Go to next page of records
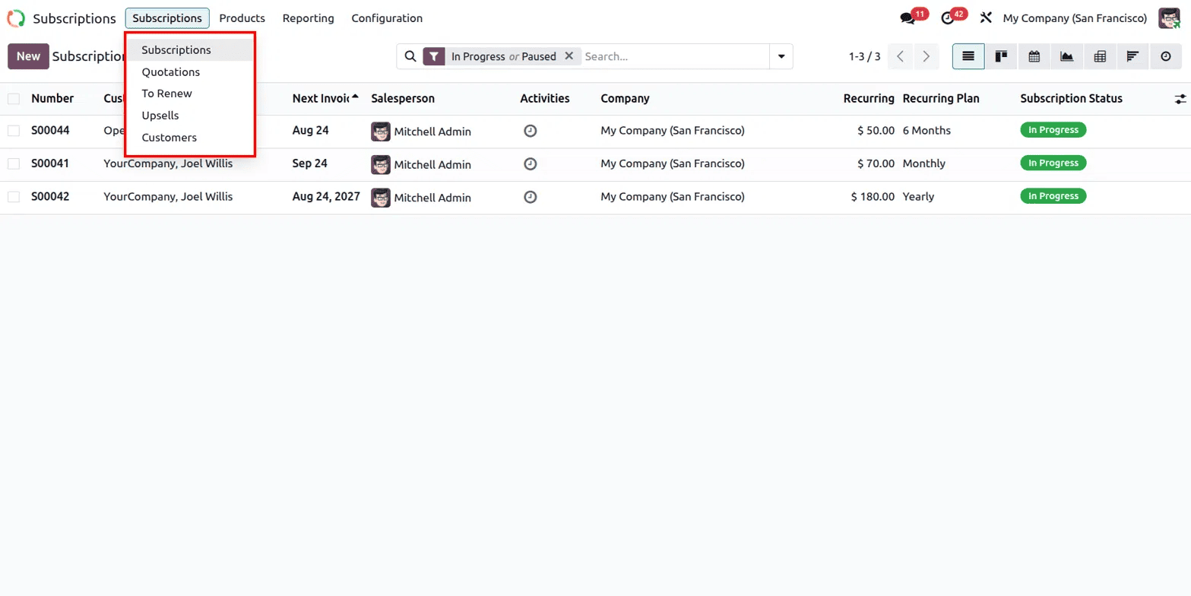The image size is (1191, 596). click(x=926, y=56)
